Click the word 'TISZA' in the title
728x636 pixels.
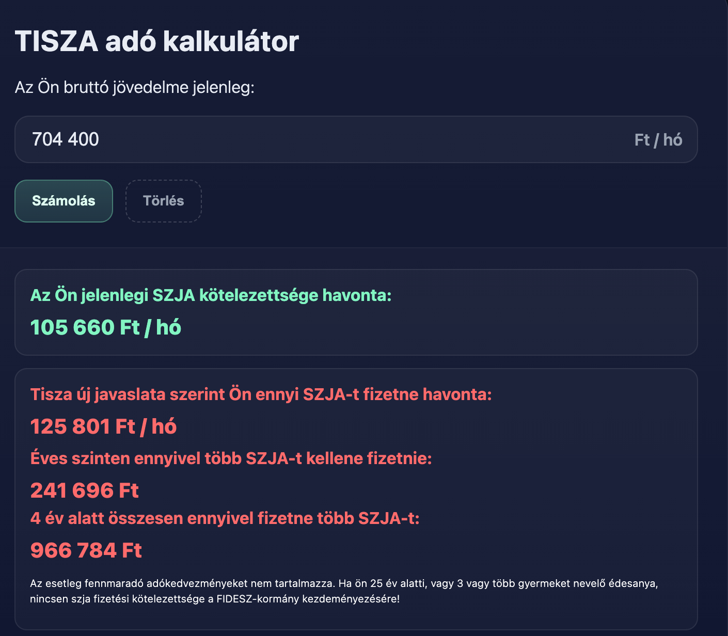pos(56,41)
